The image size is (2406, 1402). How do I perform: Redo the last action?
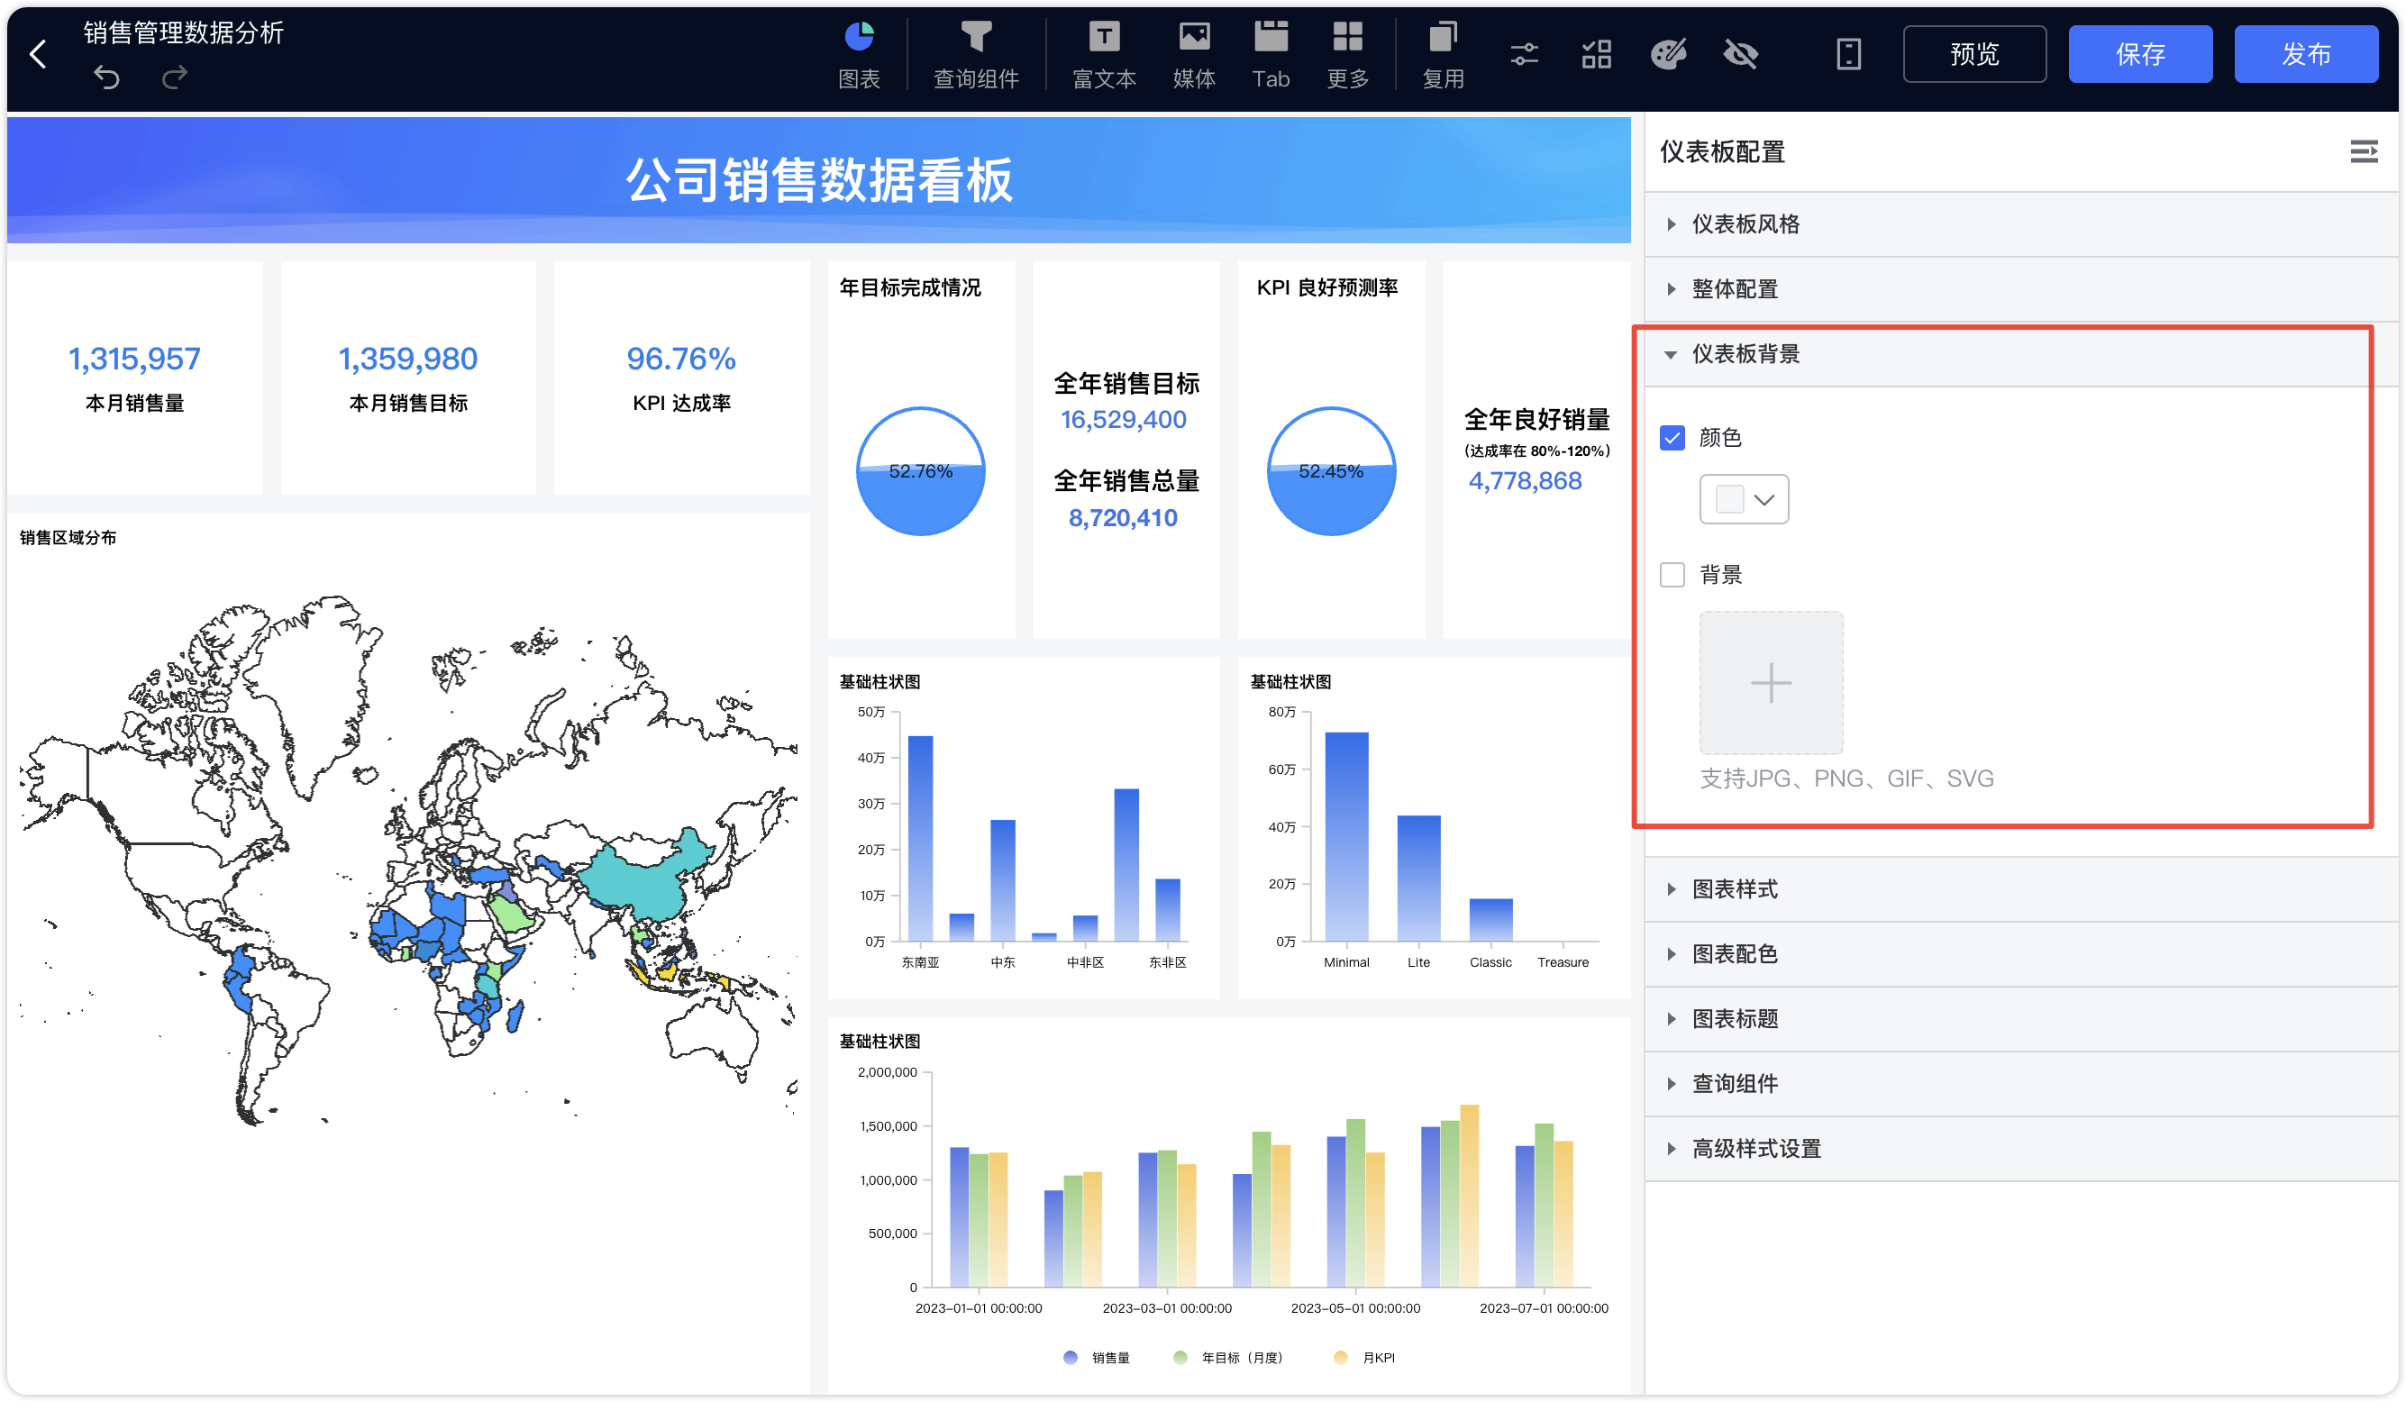(174, 77)
